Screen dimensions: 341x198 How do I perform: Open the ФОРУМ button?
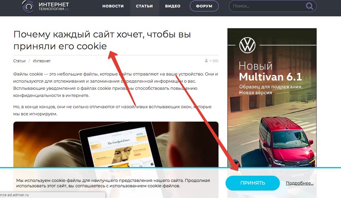(204, 6)
